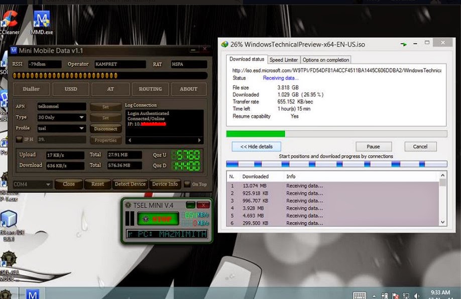Click the download URL text
461x299 pixels.
336,70
